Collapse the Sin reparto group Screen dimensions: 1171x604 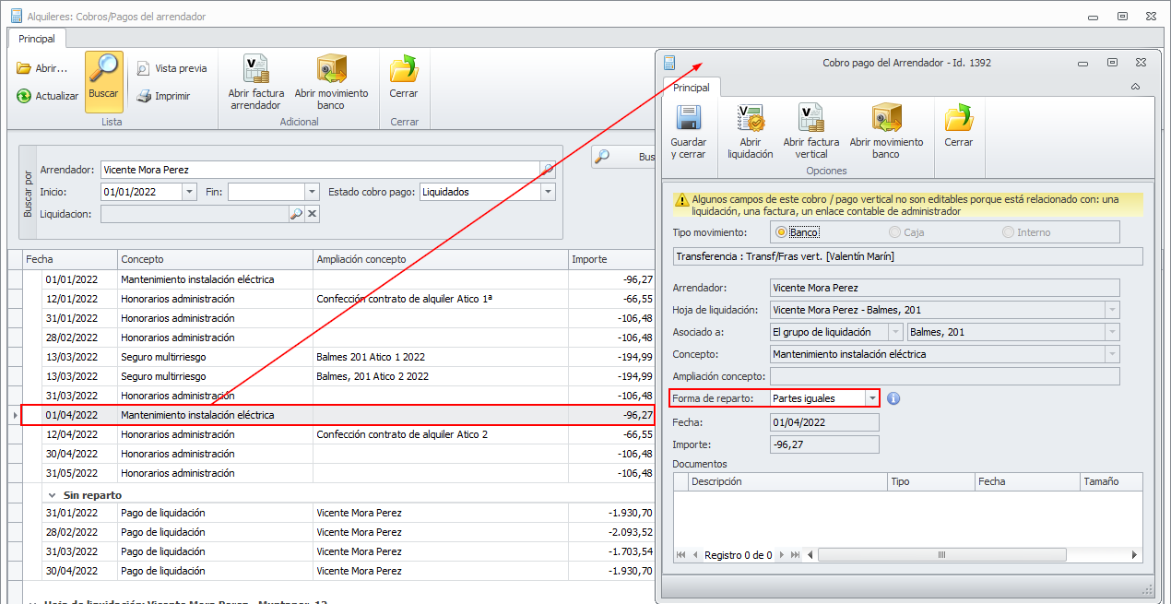tap(53, 495)
